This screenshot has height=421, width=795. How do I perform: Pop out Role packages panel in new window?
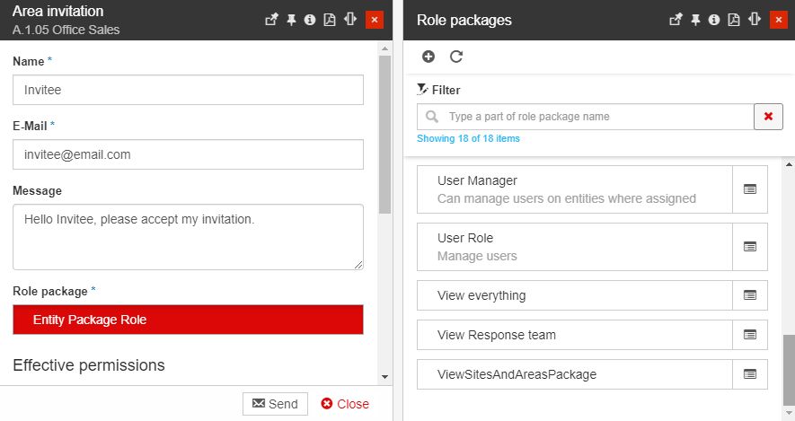(676, 20)
